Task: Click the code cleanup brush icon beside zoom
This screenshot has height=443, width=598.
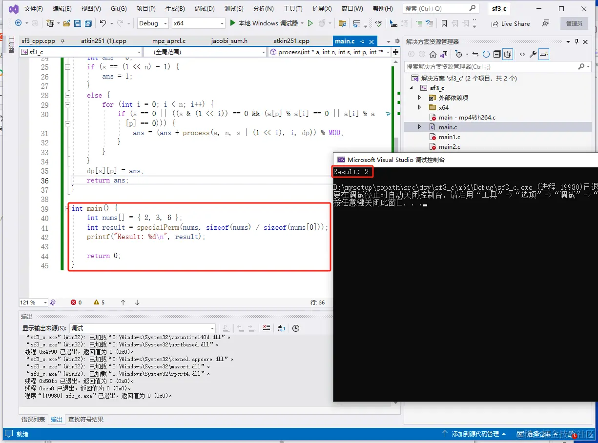Action: tap(53, 302)
